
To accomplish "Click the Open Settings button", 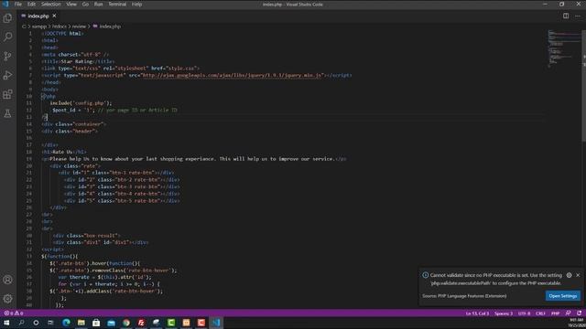I will [563, 296].
